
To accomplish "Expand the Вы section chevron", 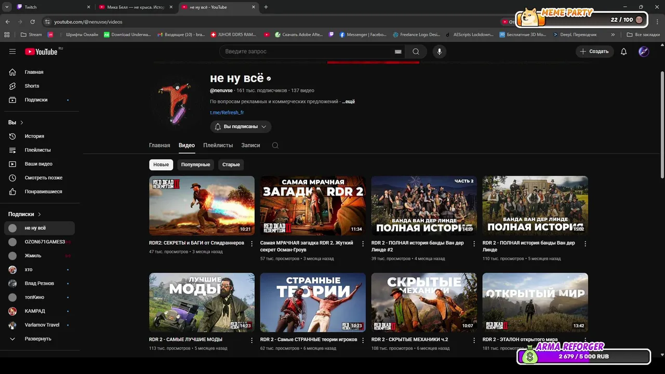I will [x=22, y=123].
